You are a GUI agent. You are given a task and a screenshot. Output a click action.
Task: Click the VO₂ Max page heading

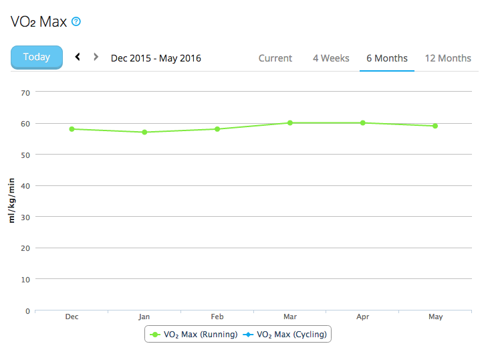[39, 22]
